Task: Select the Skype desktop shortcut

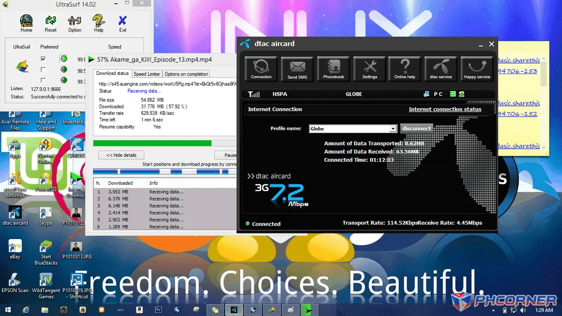Action: [46, 216]
